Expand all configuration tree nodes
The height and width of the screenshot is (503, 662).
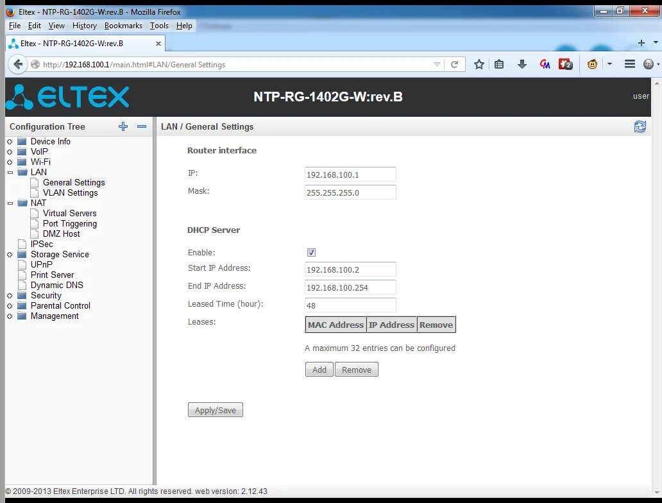[x=123, y=126]
